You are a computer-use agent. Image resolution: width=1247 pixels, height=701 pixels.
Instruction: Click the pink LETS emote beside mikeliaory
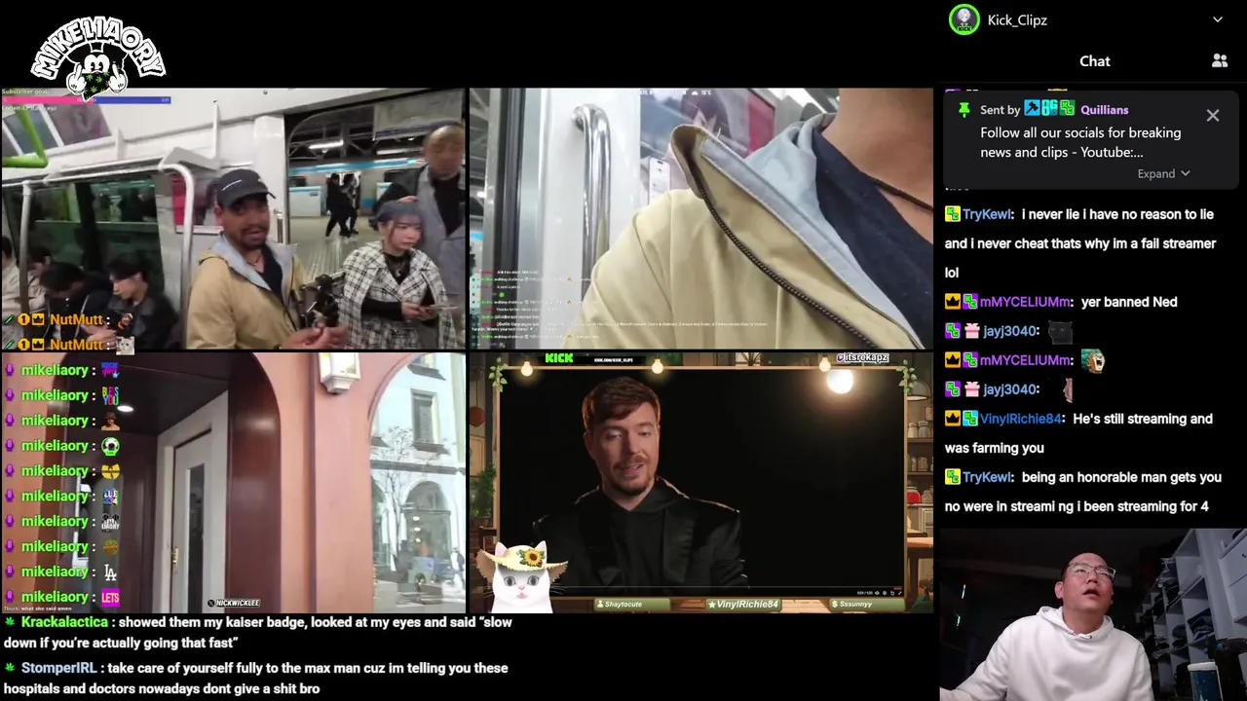pyautogui.click(x=110, y=597)
